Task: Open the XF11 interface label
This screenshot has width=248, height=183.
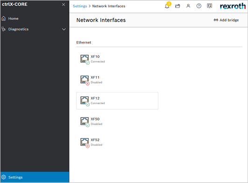Action: 95,77
